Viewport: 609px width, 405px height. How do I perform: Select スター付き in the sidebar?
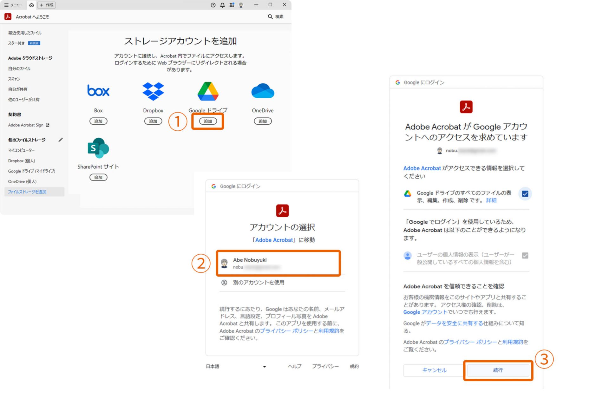click(x=16, y=43)
